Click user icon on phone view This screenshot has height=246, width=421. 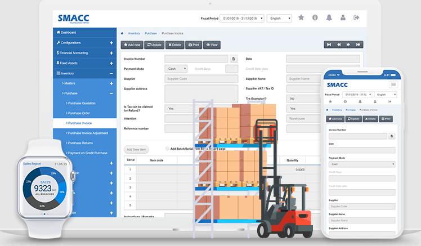[x=375, y=101]
